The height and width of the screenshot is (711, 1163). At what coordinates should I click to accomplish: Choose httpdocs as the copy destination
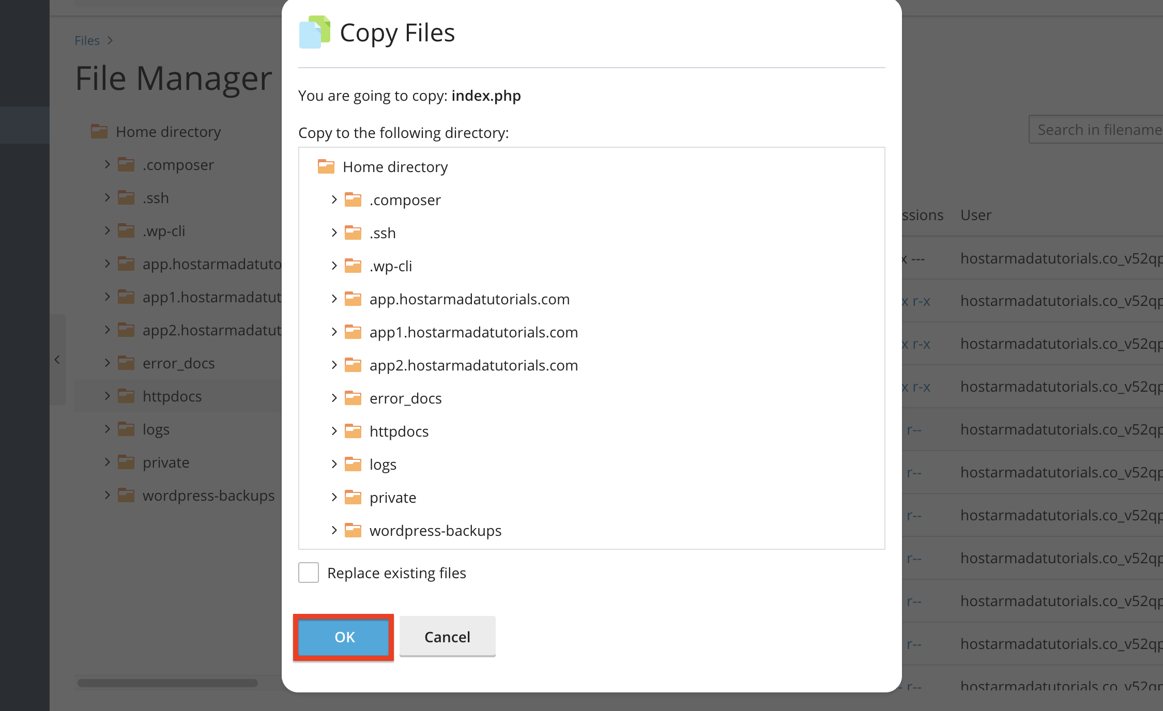point(399,431)
